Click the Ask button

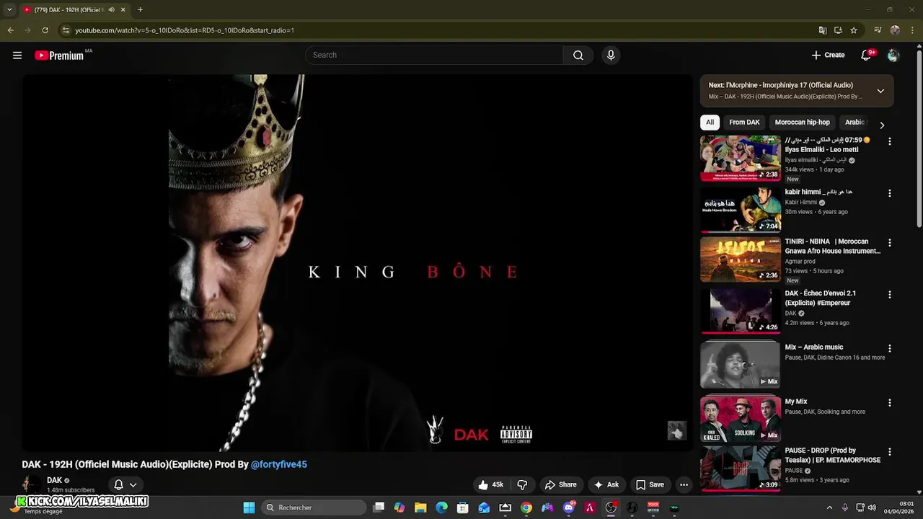click(x=606, y=485)
